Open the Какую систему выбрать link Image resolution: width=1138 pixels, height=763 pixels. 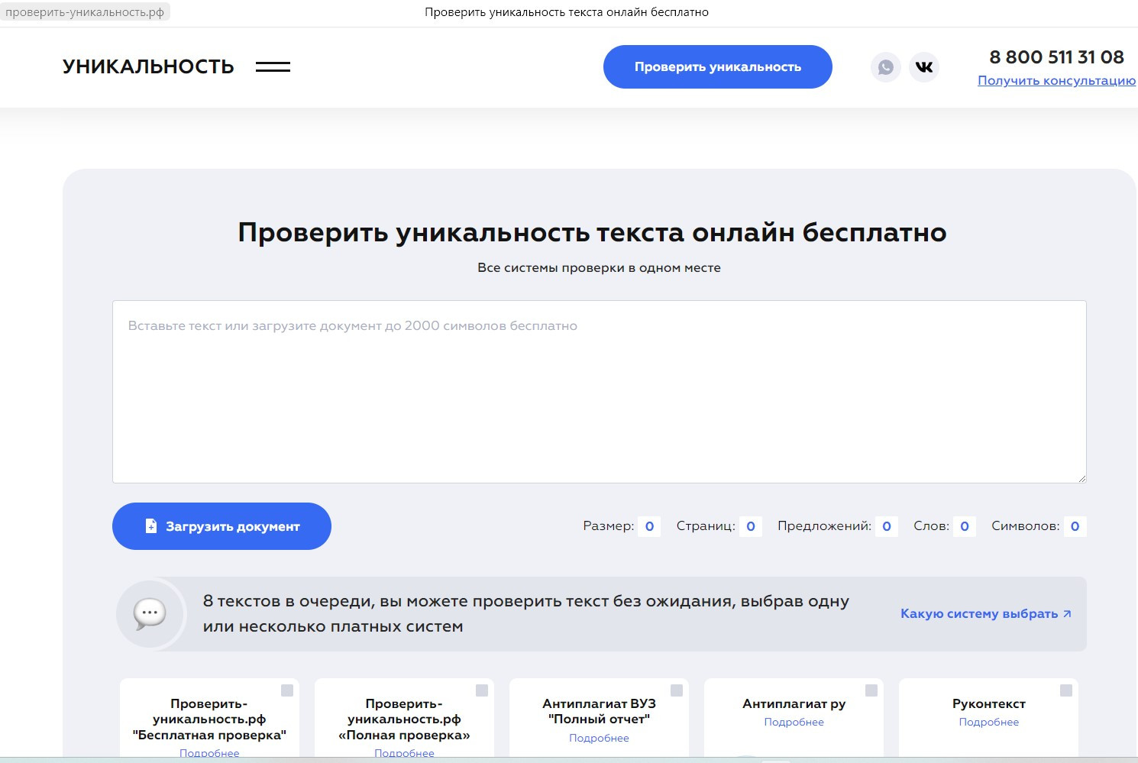[981, 613]
